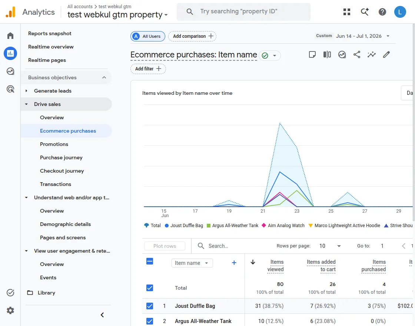Open the Insights sparkline icon
Image resolution: width=415 pixels, height=326 pixels.
[372, 54]
